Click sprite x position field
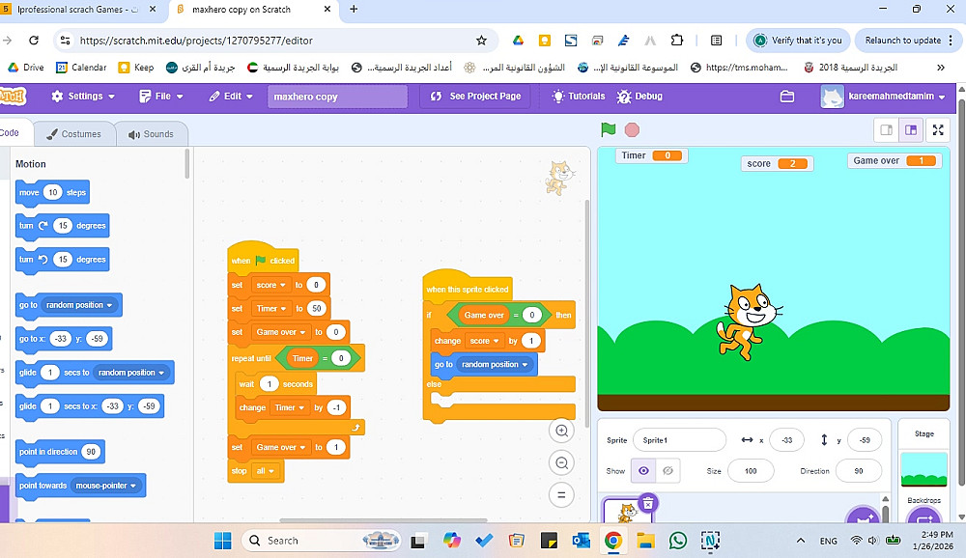The width and height of the screenshot is (966, 558). pos(786,440)
